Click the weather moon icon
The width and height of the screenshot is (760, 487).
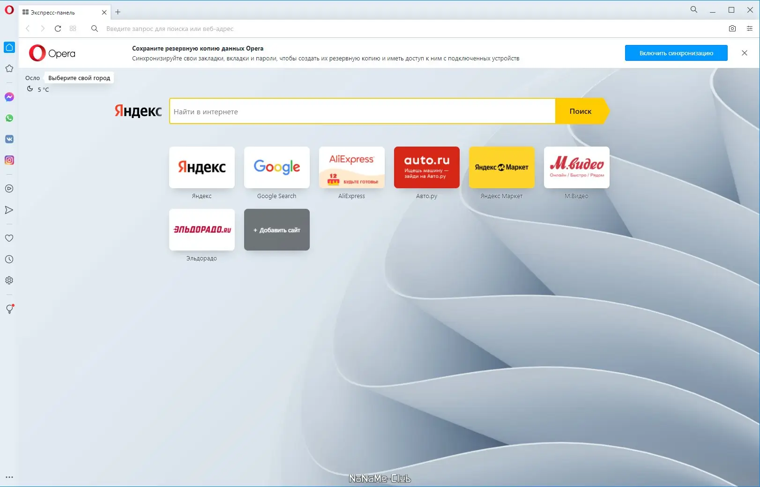tap(30, 89)
